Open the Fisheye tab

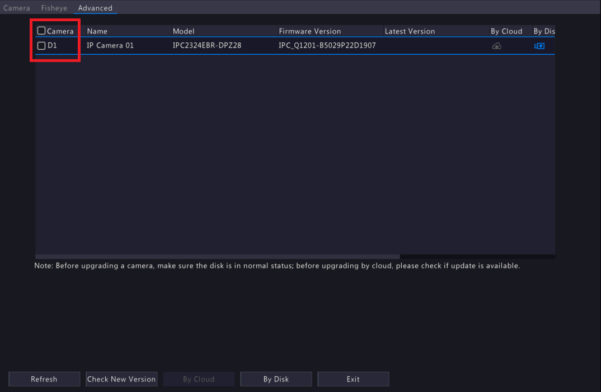pos(54,8)
